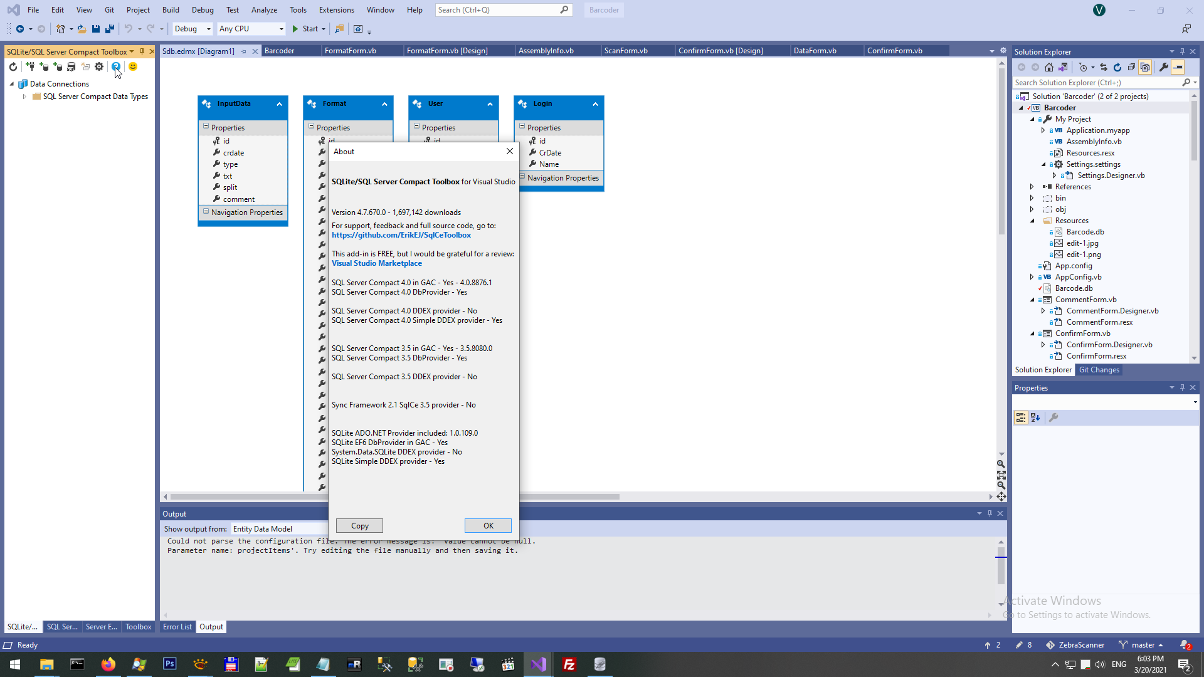Collapse the InputData entity chevron

point(279,104)
